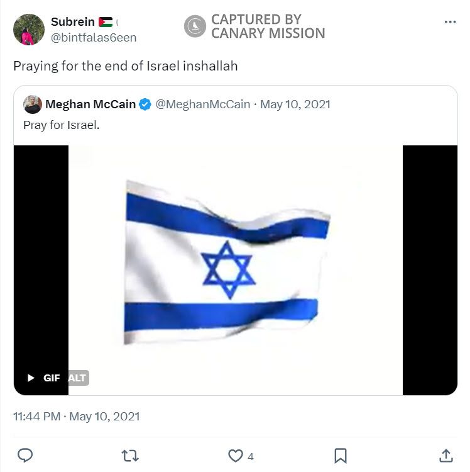Click the blue verified badge
The width and height of the screenshot is (470, 472).
[x=145, y=104]
